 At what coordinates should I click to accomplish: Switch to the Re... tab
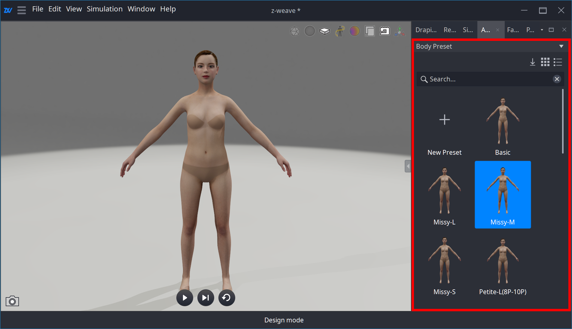(450, 30)
